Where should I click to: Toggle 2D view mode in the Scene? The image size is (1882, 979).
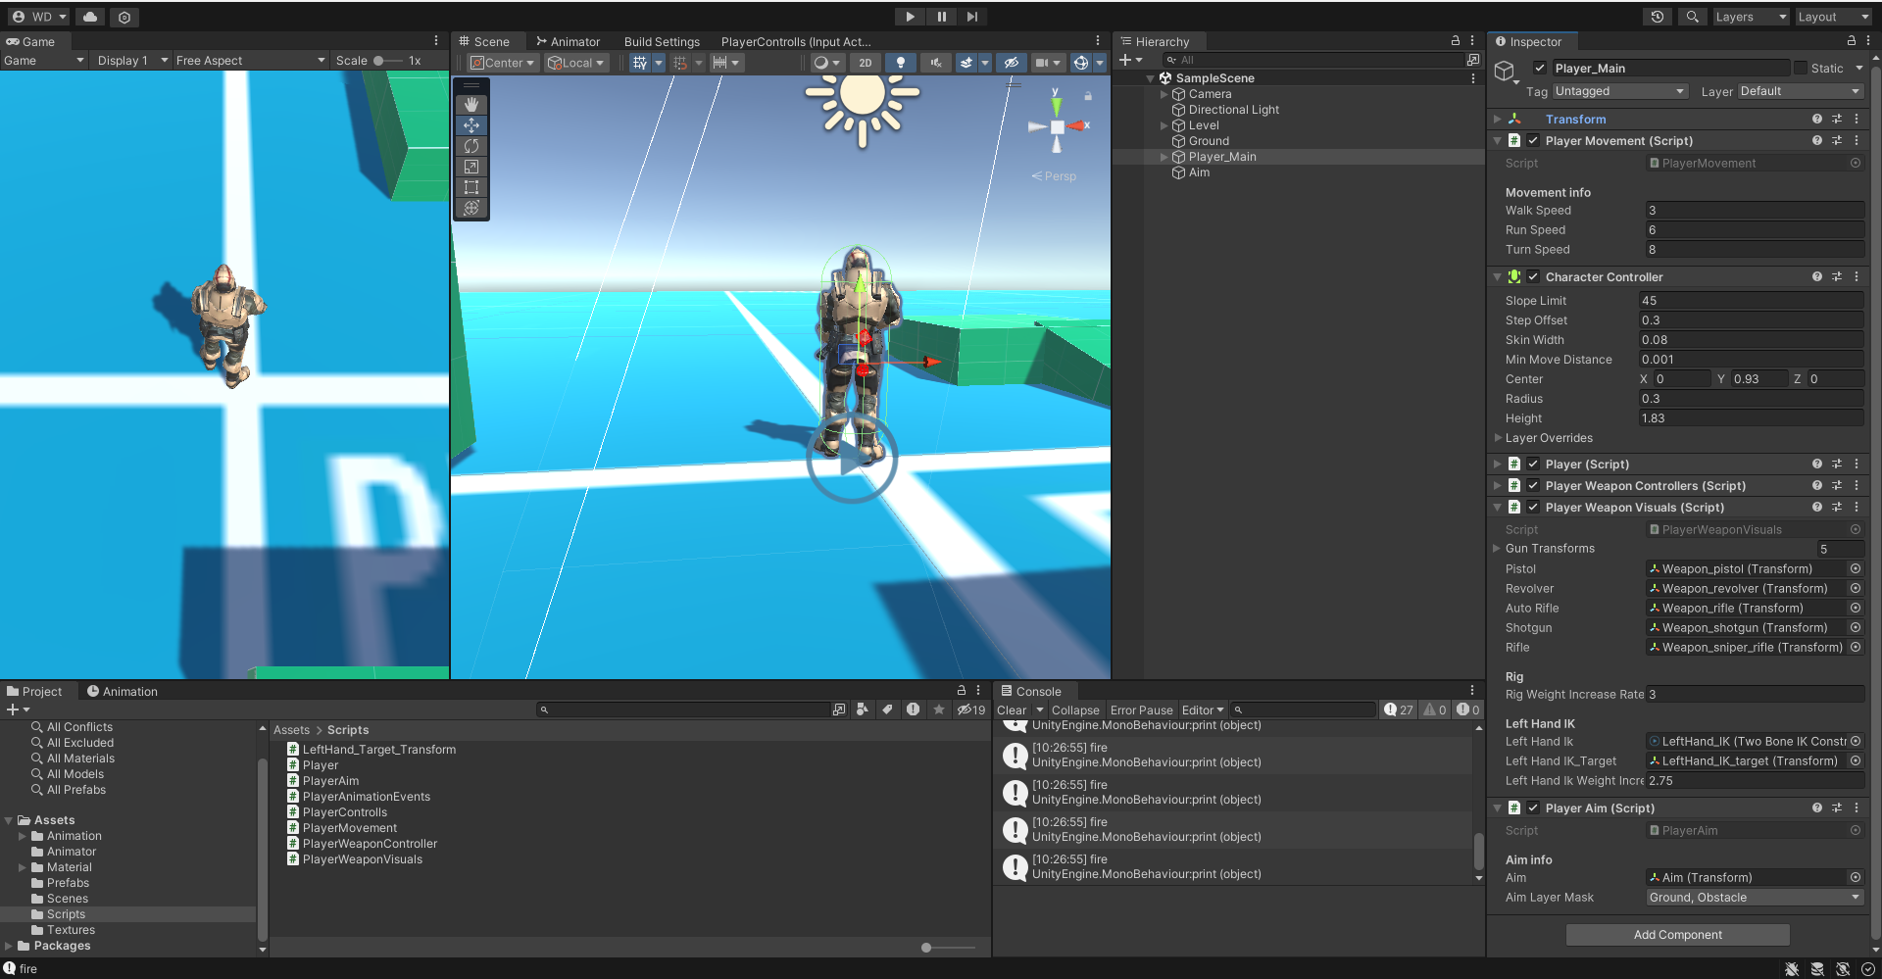pos(865,63)
